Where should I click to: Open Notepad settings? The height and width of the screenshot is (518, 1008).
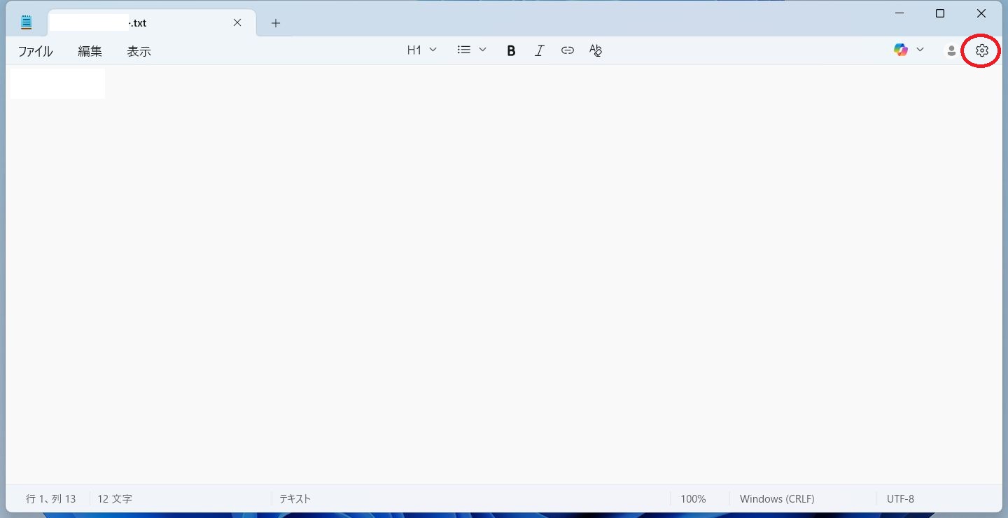[981, 50]
